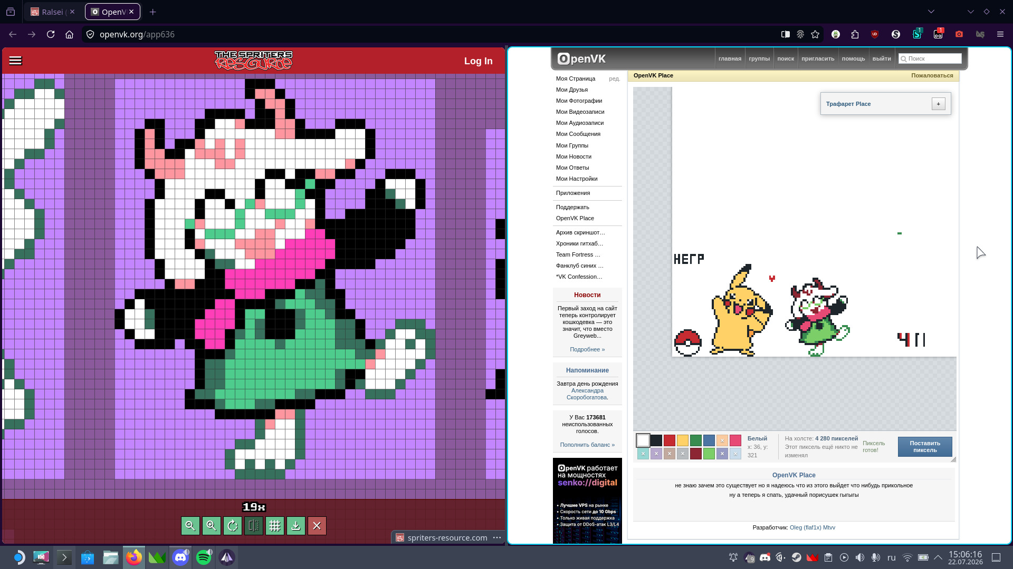Choose the blue palette color
The image size is (1013, 569).
click(709, 440)
